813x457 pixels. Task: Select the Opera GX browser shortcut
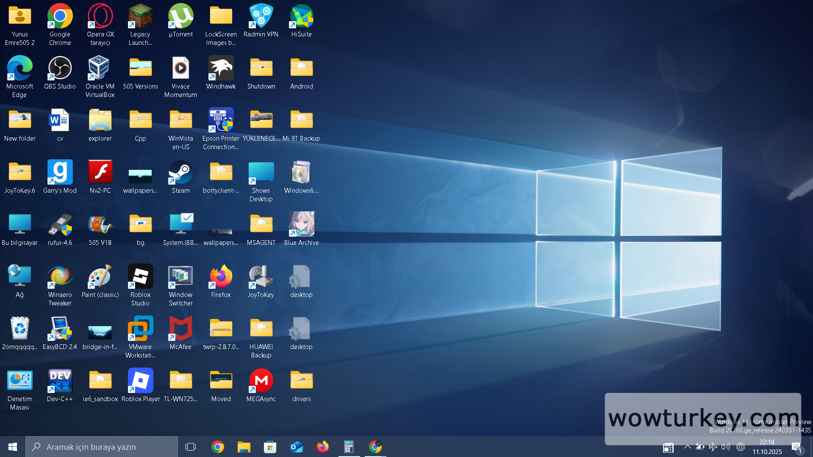tap(100, 17)
